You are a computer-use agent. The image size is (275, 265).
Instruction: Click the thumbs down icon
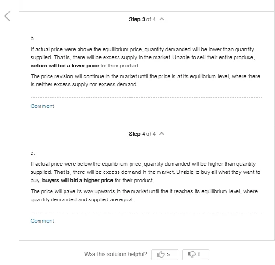(x=192, y=254)
